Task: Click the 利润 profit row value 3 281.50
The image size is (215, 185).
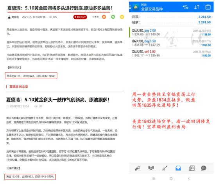Action: click(204, 17)
